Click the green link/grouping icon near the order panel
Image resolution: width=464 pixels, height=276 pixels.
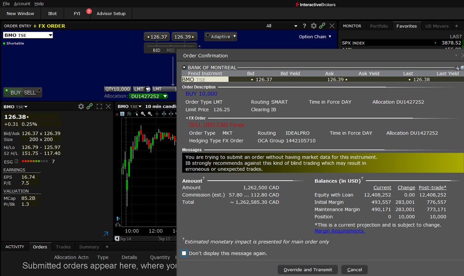point(322,26)
